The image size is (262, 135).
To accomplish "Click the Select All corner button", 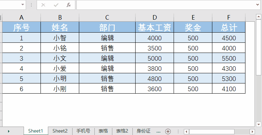I will click(1, 17).
